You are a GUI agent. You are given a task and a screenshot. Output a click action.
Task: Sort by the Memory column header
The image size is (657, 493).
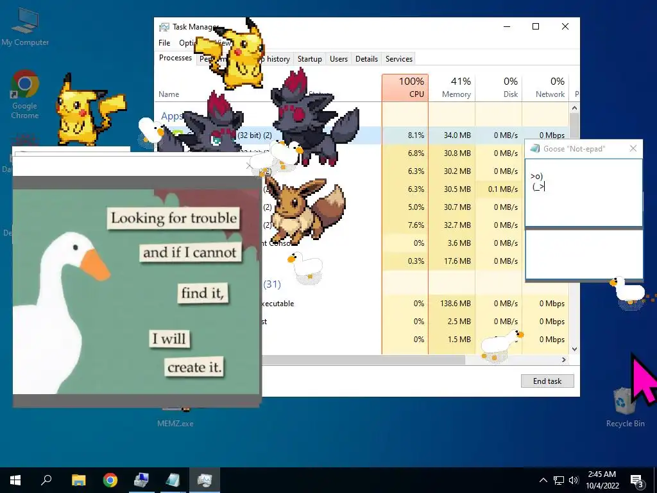(x=452, y=87)
